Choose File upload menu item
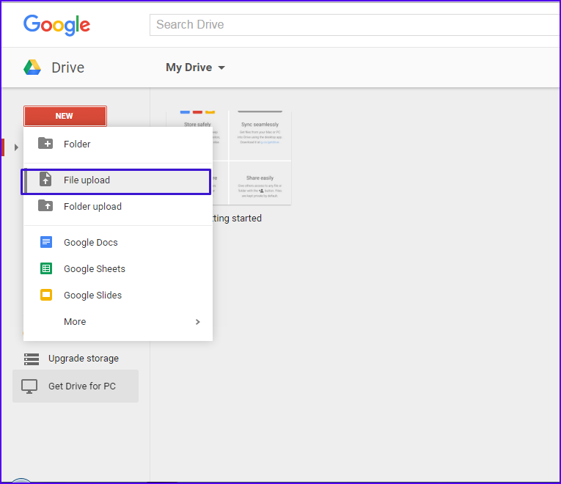 pos(116,182)
